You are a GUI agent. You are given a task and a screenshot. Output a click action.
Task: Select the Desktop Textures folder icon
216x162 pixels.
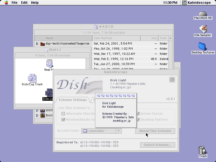202,46
